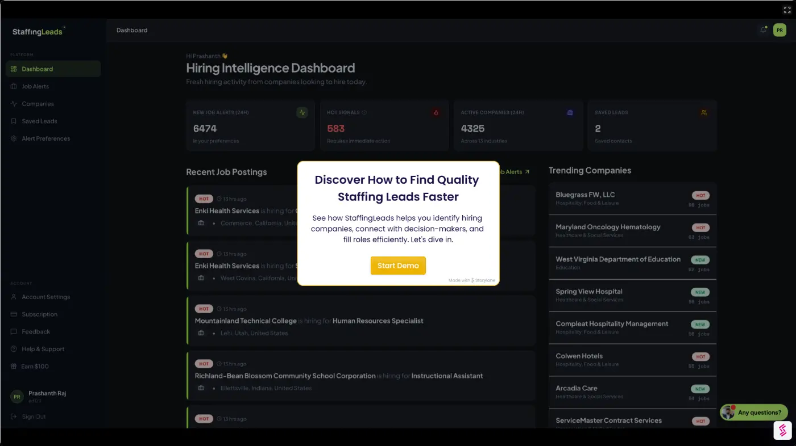Click the Human Resources Specialist job title
Image resolution: width=796 pixels, height=446 pixels.
[x=378, y=321]
